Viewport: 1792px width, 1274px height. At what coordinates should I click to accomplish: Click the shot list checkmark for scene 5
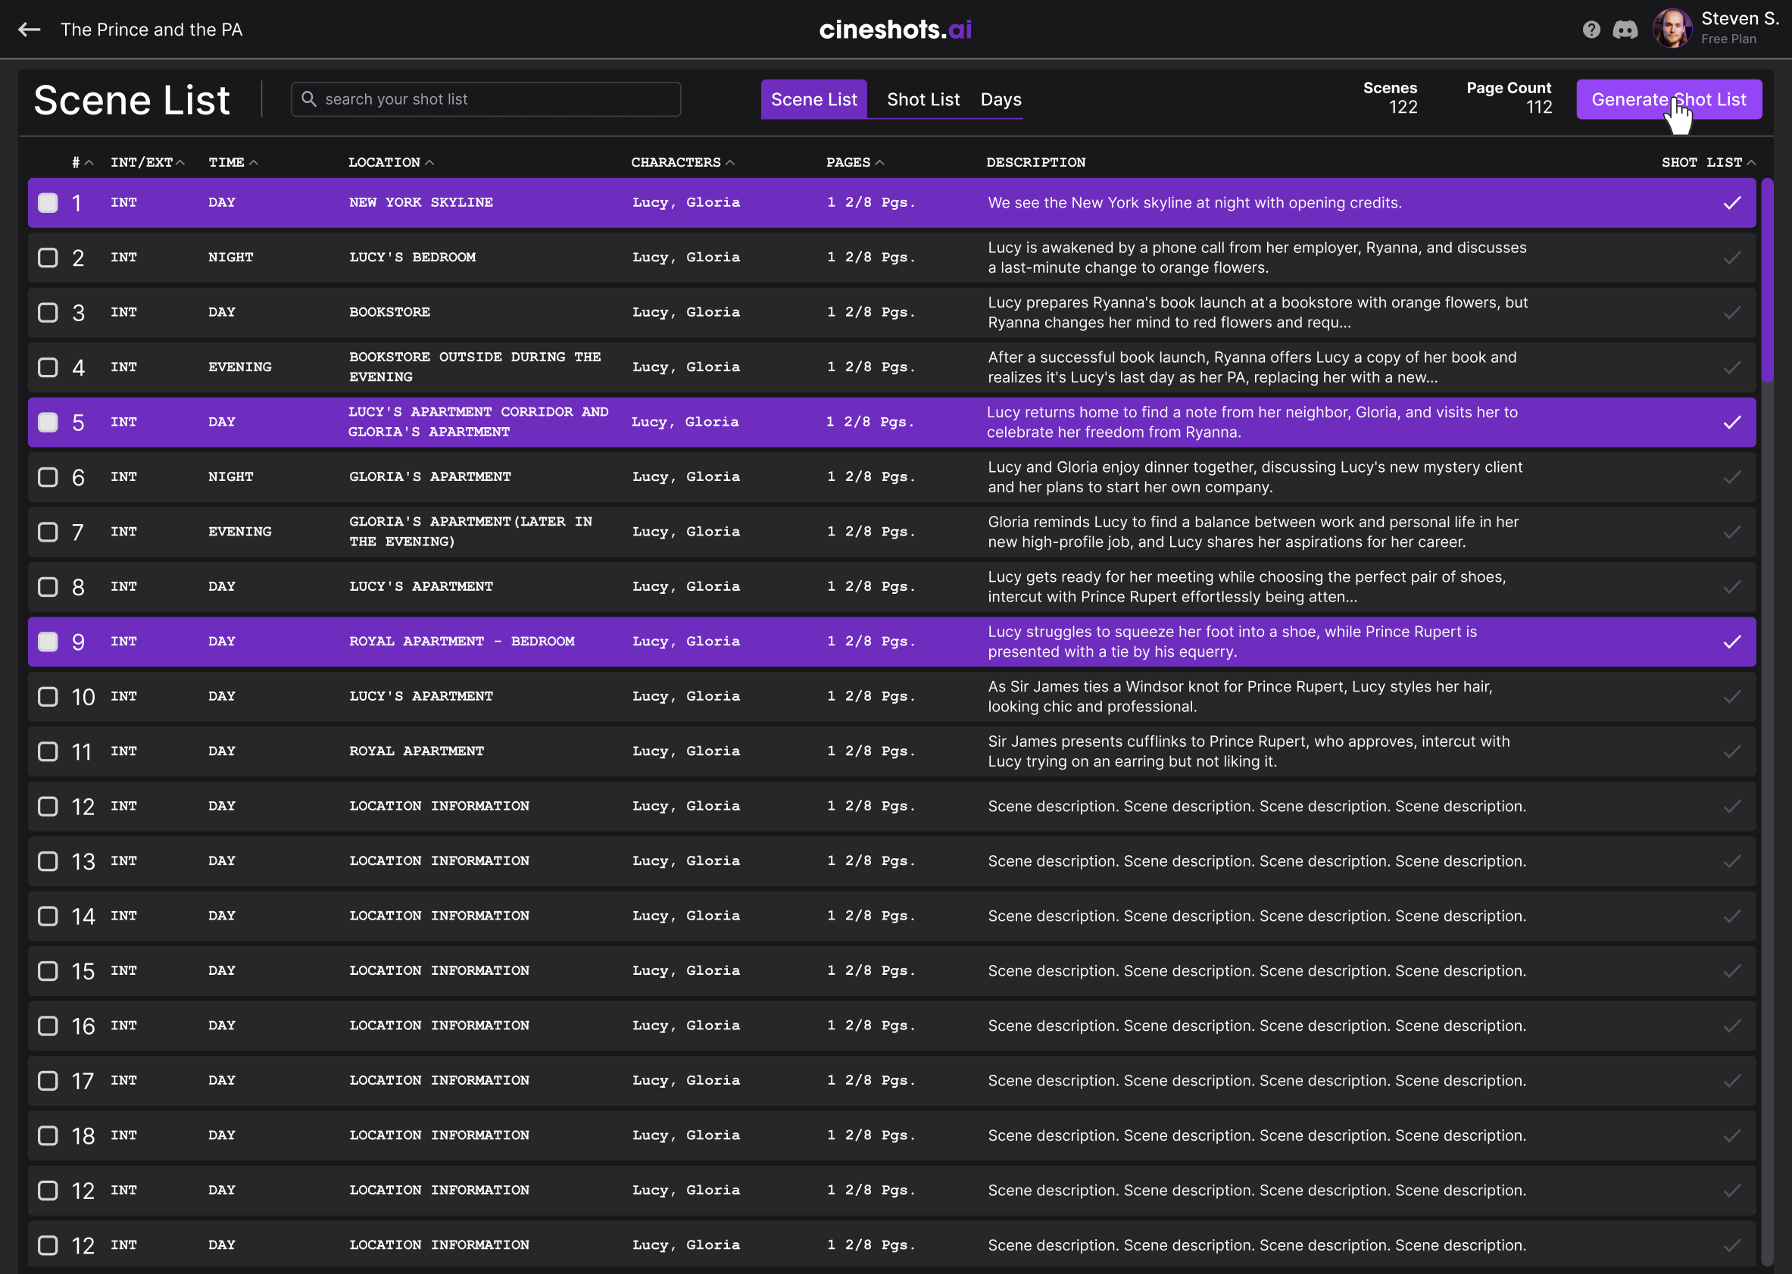1731,421
